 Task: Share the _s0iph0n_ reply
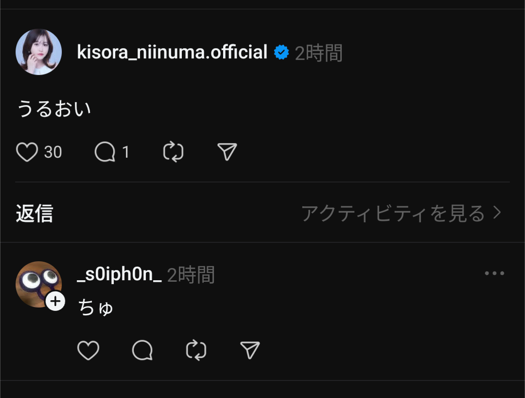[x=250, y=350]
